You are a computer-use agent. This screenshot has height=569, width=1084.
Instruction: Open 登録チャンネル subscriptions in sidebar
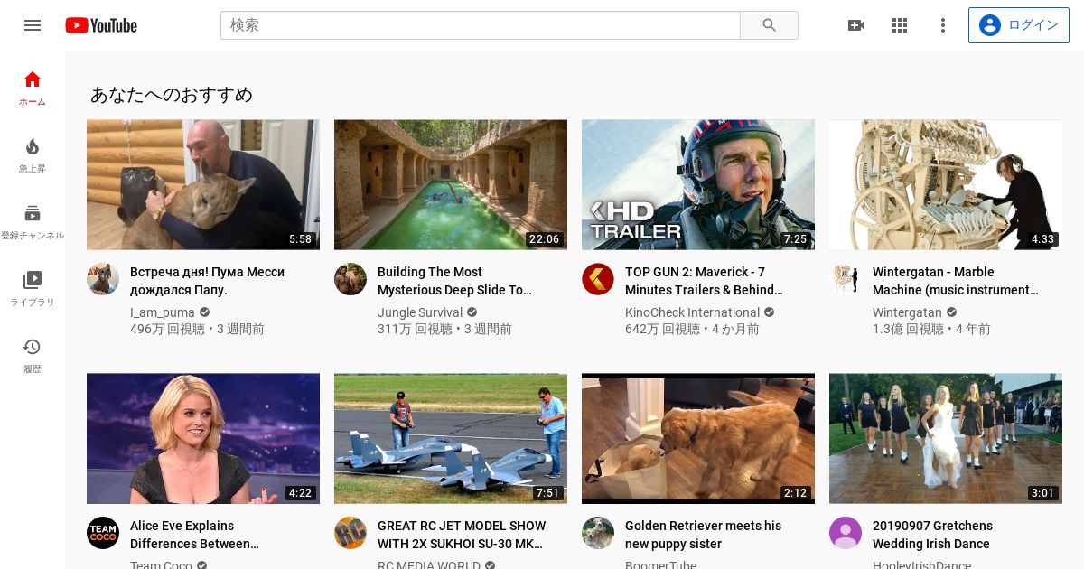pos(33,222)
